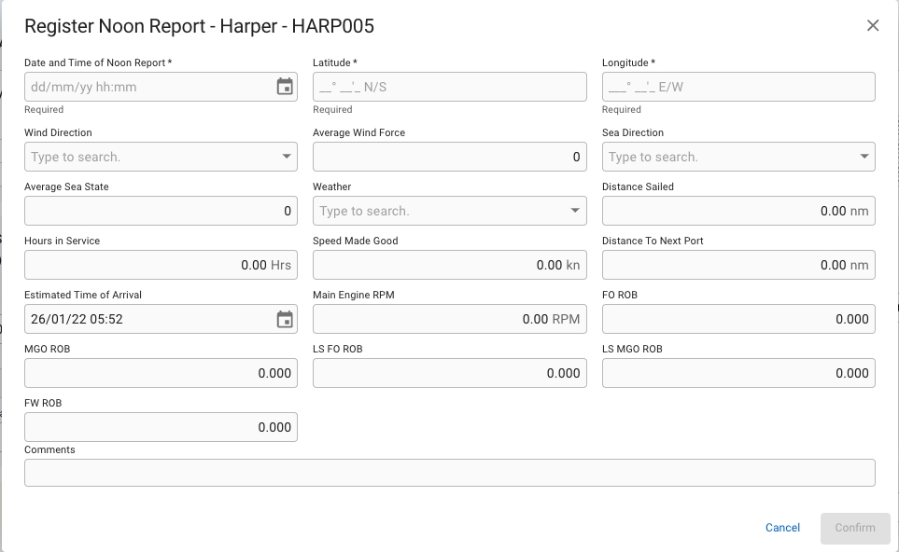Viewport: 899px width, 552px height.
Task: Open calendar picker for Noon Report date
Action: 285,88
